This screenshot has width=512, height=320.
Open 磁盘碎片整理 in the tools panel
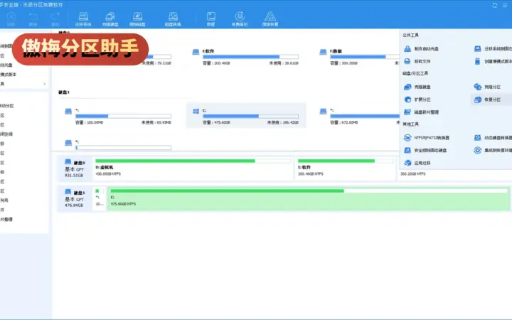point(421,112)
